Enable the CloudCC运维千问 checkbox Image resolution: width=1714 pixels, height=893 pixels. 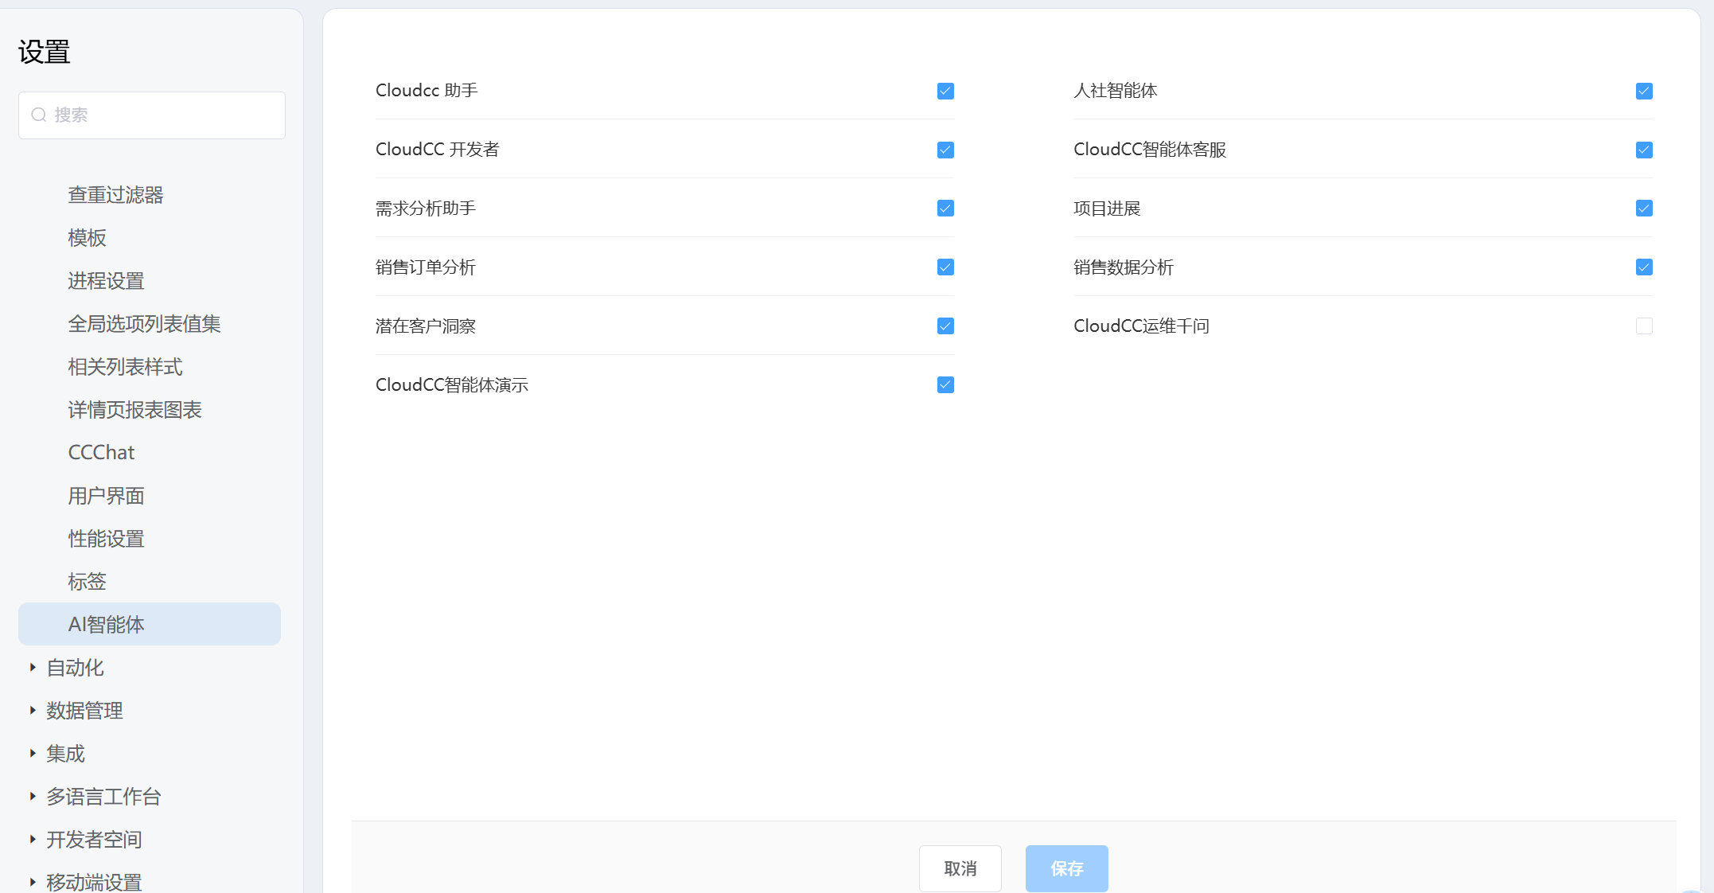pos(1644,326)
